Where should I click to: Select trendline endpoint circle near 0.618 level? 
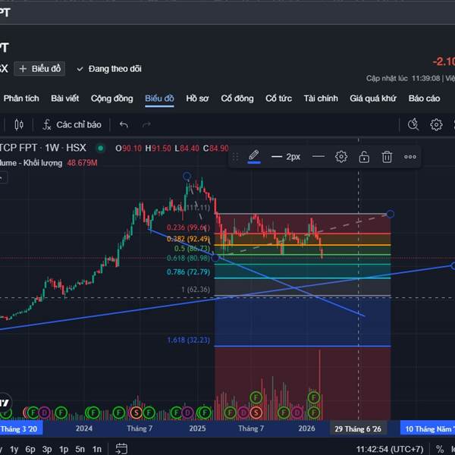pyautogui.click(x=215, y=258)
